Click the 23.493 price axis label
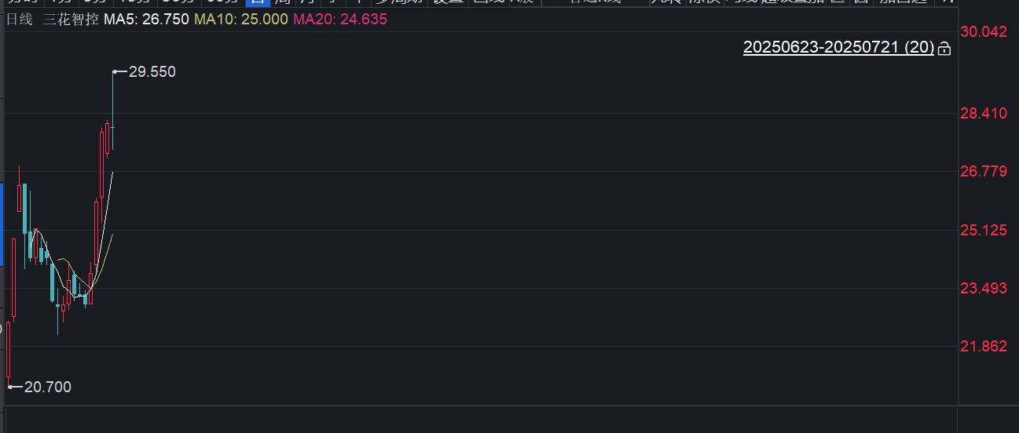The height and width of the screenshot is (433, 1019). (985, 289)
